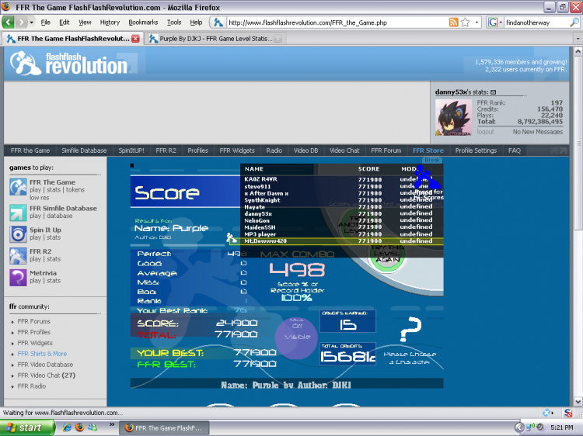Open Profile Settings nav item
This screenshot has height=436, width=583.
[x=476, y=151]
